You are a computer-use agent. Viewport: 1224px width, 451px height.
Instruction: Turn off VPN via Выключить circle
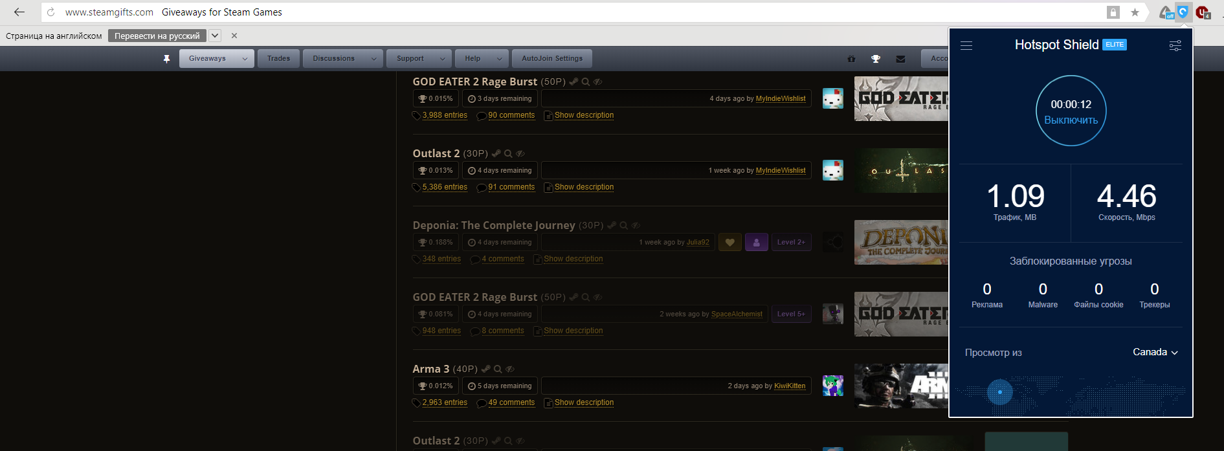[1071, 111]
